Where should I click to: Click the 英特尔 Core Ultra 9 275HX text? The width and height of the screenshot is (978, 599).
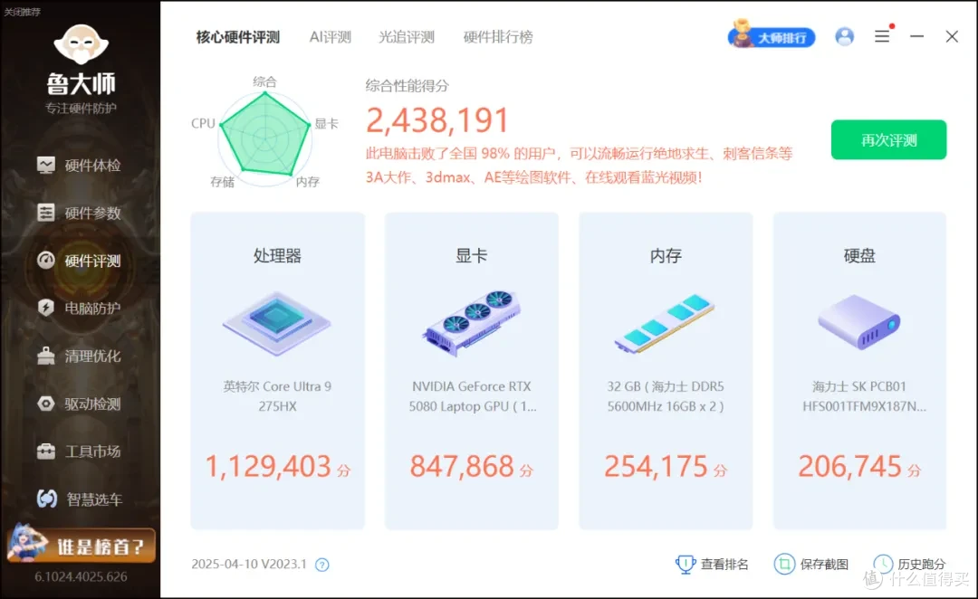coord(278,396)
